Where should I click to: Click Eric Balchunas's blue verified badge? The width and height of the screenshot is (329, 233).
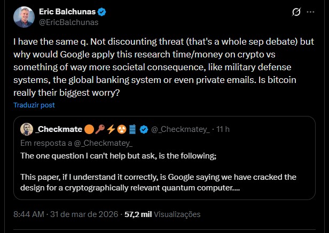coord(103,12)
